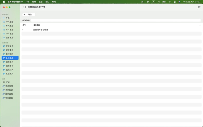Image resolution: width=203 pixels, height=127 pixels.
Task: Show 本月收据 list
Action: tap(10, 30)
